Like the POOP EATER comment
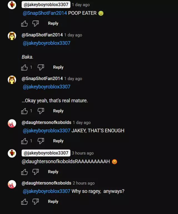Viewport: 178px width, 214px height. point(24,23)
